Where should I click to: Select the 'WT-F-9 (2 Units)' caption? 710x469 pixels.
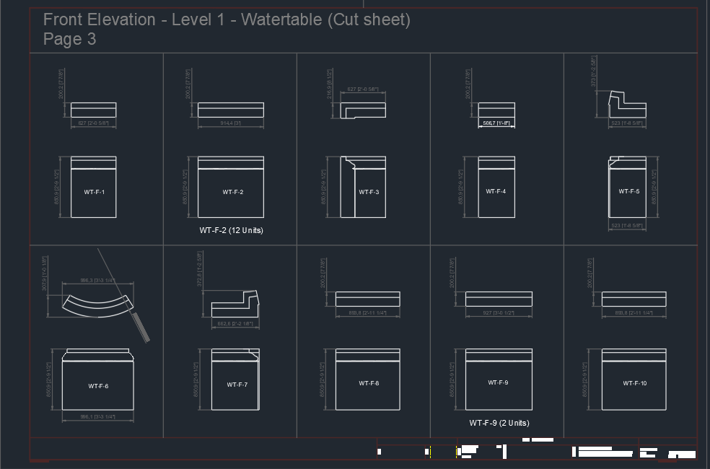[499, 423]
